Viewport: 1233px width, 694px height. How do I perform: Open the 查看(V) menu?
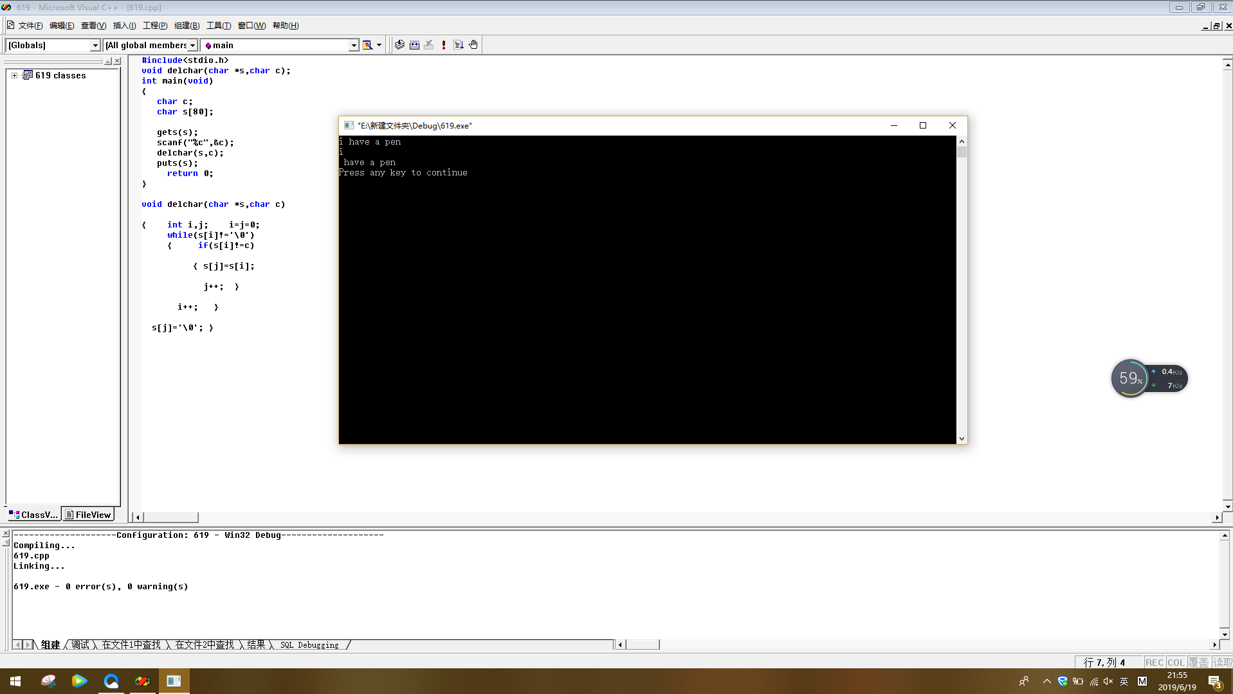tap(93, 26)
